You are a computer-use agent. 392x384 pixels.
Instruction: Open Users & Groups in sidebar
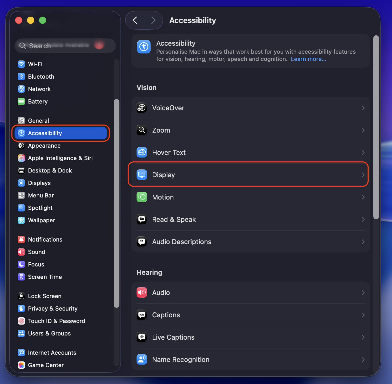click(x=61, y=333)
